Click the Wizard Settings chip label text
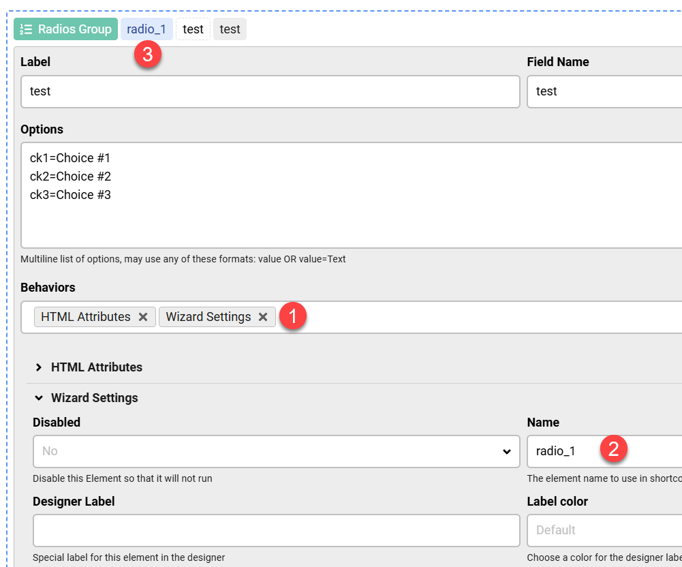Image resolution: width=682 pixels, height=567 pixels. click(208, 316)
